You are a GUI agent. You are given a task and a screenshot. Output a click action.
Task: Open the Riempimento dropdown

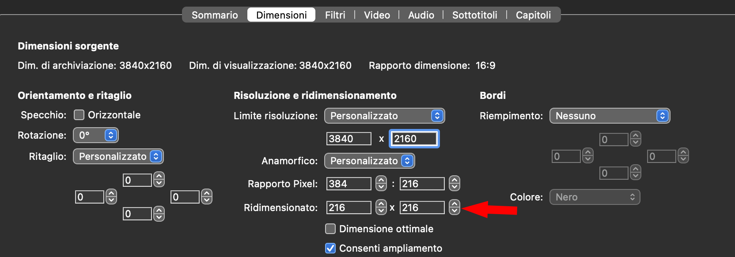pyautogui.click(x=610, y=116)
